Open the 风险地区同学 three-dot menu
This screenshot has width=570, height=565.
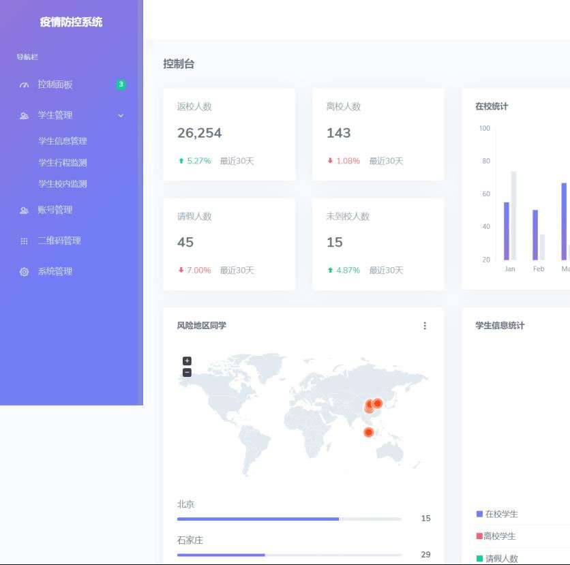[425, 326]
